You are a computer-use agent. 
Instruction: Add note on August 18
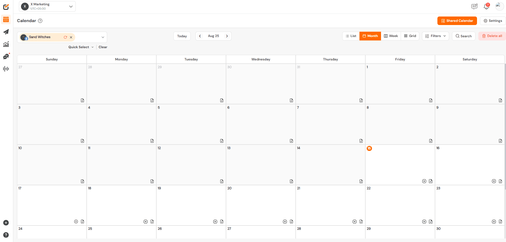click(x=152, y=222)
